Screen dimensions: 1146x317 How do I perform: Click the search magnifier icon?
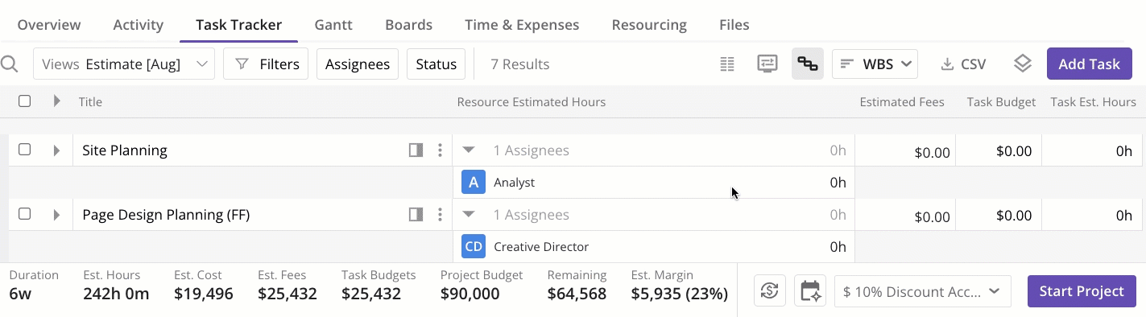[x=10, y=64]
